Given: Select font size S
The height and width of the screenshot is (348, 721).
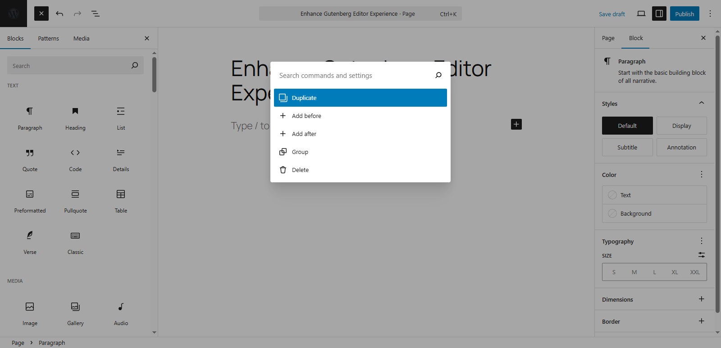Looking at the screenshot, I should [614, 272].
